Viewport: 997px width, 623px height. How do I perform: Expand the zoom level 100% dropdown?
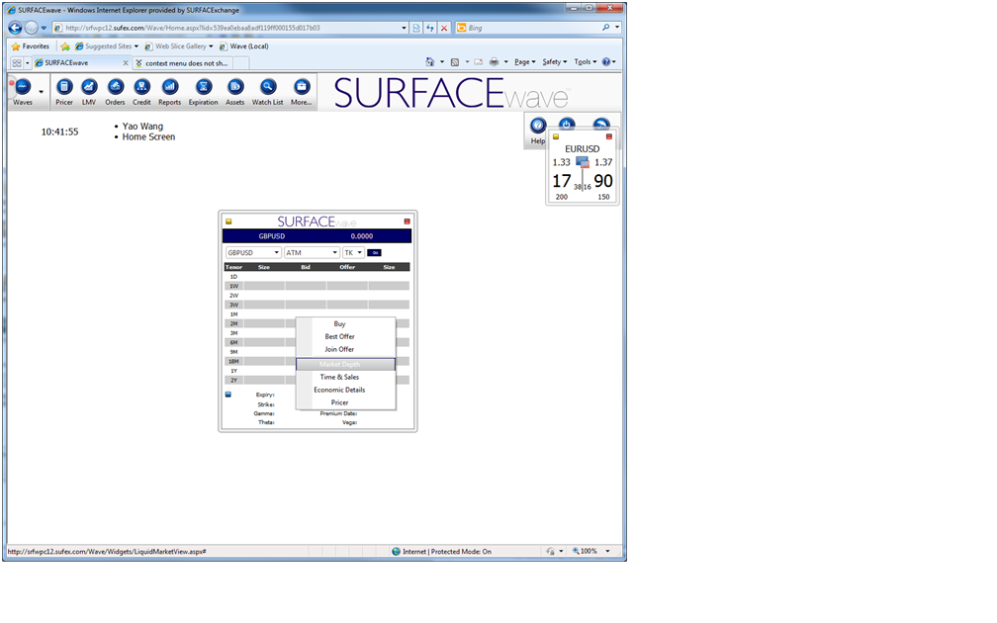(x=607, y=551)
